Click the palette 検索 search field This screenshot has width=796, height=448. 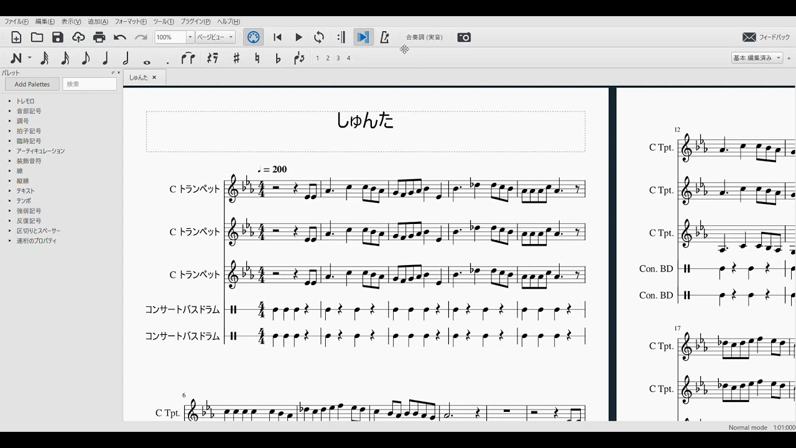pyautogui.click(x=90, y=84)
